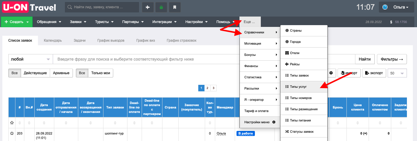Screen dimensions: 417x141
Task: Expand the Настройки menu
Action: (x=196, y=22)
